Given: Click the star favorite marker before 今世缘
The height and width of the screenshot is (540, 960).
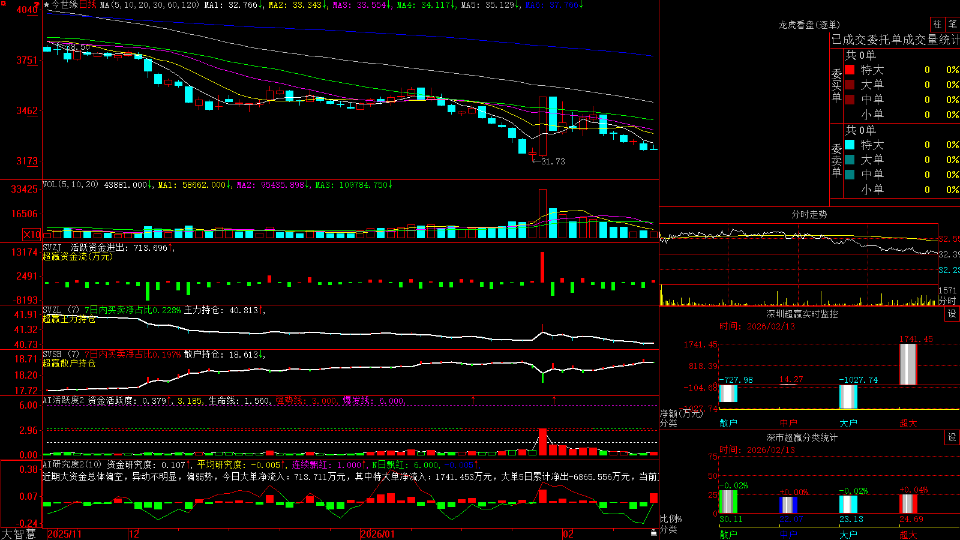Looking at the screenshot, I should tap(47, 5).
